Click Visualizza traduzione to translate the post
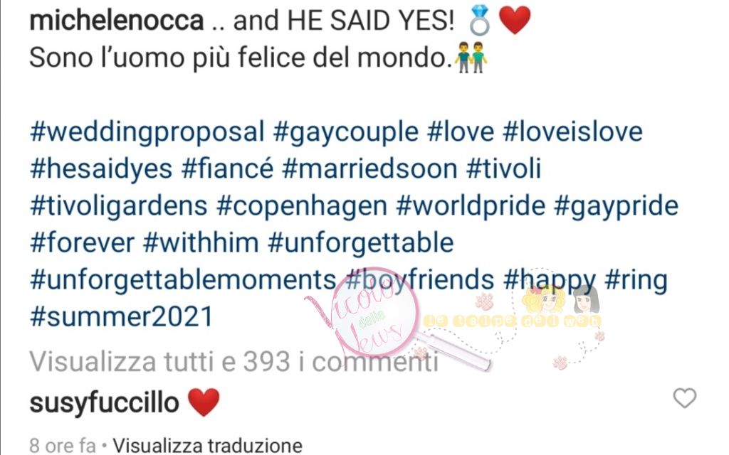The width and height of the screenshot is (729, 455). tap(207, 446)
